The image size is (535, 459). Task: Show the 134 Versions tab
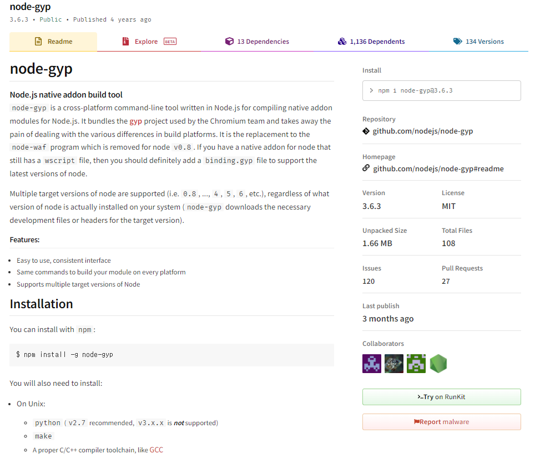[478, 42]
